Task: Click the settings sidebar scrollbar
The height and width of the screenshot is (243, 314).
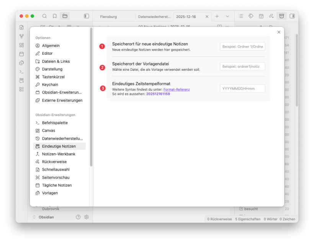Action: (x=91, y=96)
